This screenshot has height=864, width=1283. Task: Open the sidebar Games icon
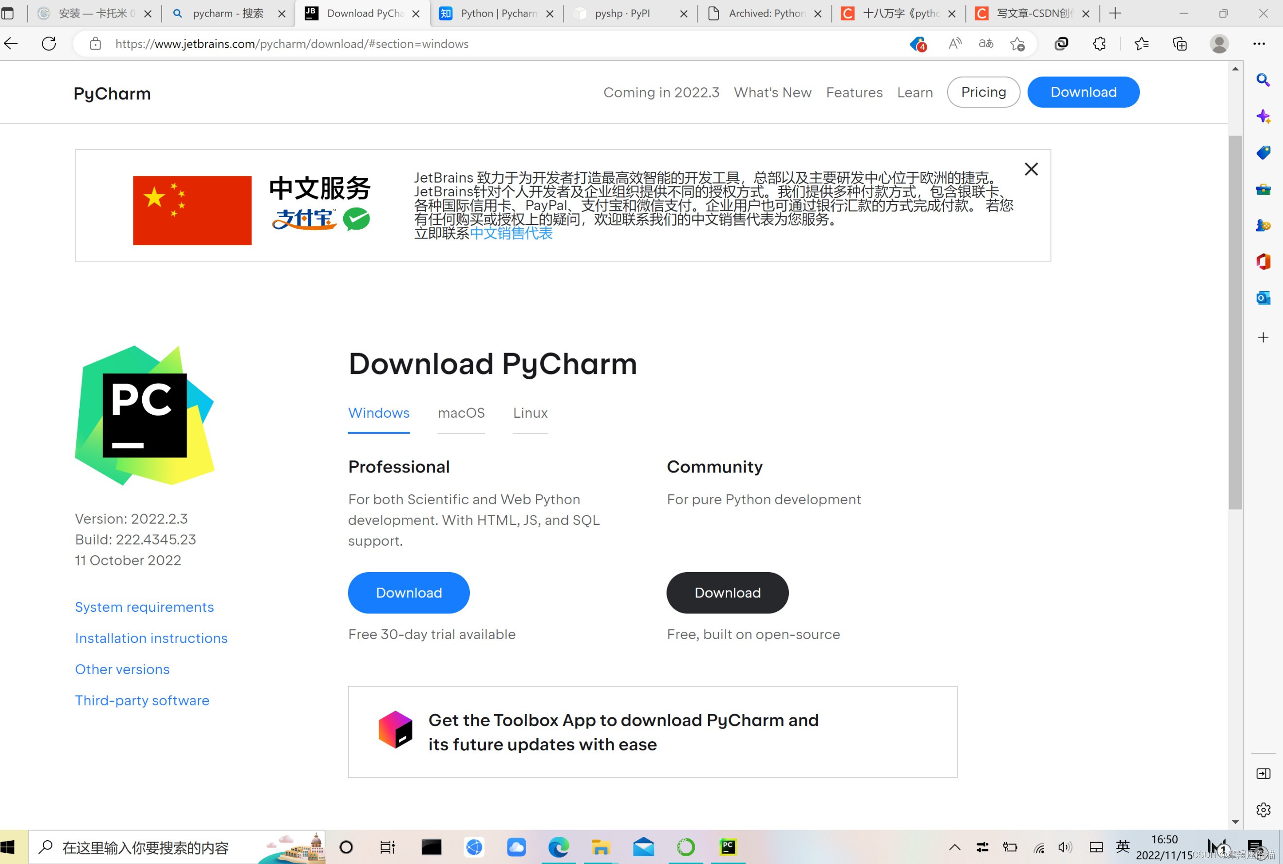point(1263,225)
